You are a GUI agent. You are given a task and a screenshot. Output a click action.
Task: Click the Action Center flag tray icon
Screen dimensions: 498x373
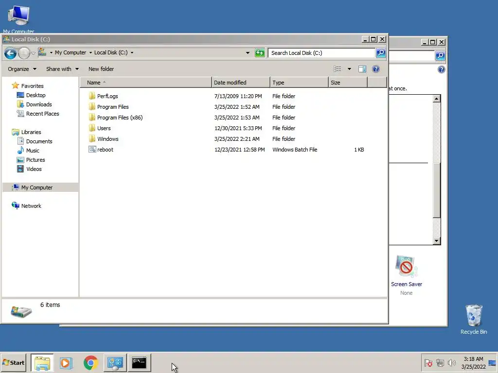428,362
